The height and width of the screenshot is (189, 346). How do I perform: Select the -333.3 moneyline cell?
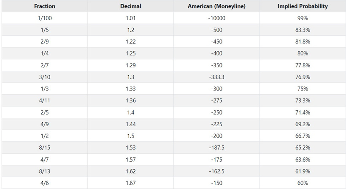click(216, 77)
